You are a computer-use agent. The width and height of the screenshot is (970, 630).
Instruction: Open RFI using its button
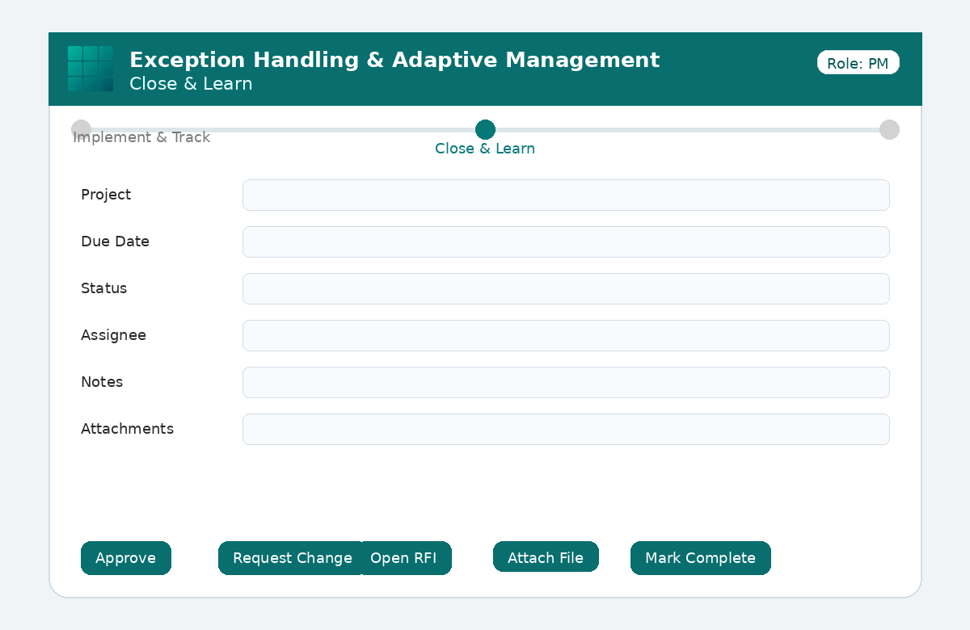pyautogui.click(x=406, y=558)
